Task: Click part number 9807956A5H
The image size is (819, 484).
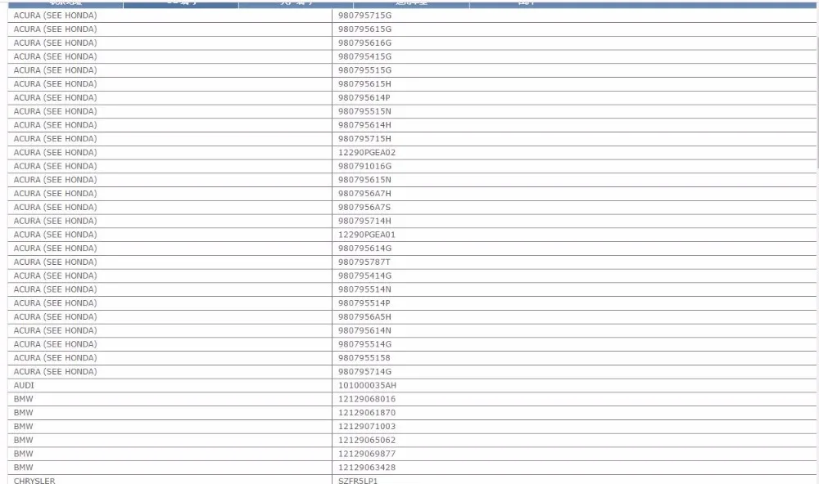Action: pos(364,316)
